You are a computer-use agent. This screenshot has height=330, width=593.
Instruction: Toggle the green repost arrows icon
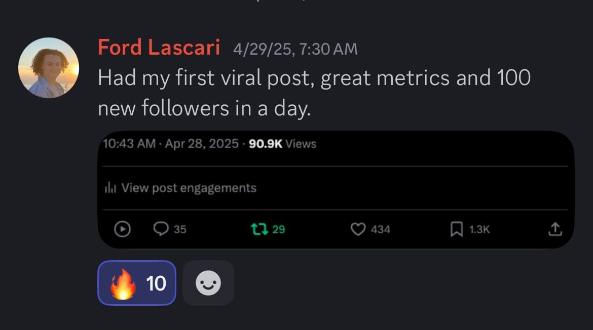click(x=259, y=229)
